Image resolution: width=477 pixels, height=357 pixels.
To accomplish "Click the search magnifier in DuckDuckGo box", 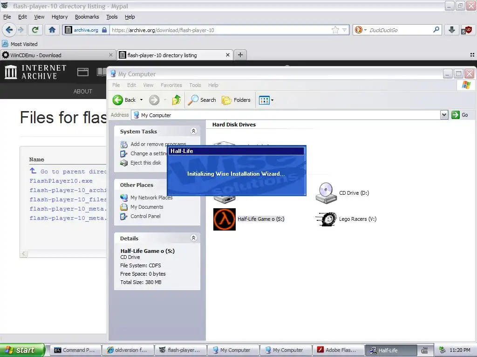I will coord(436,30).
